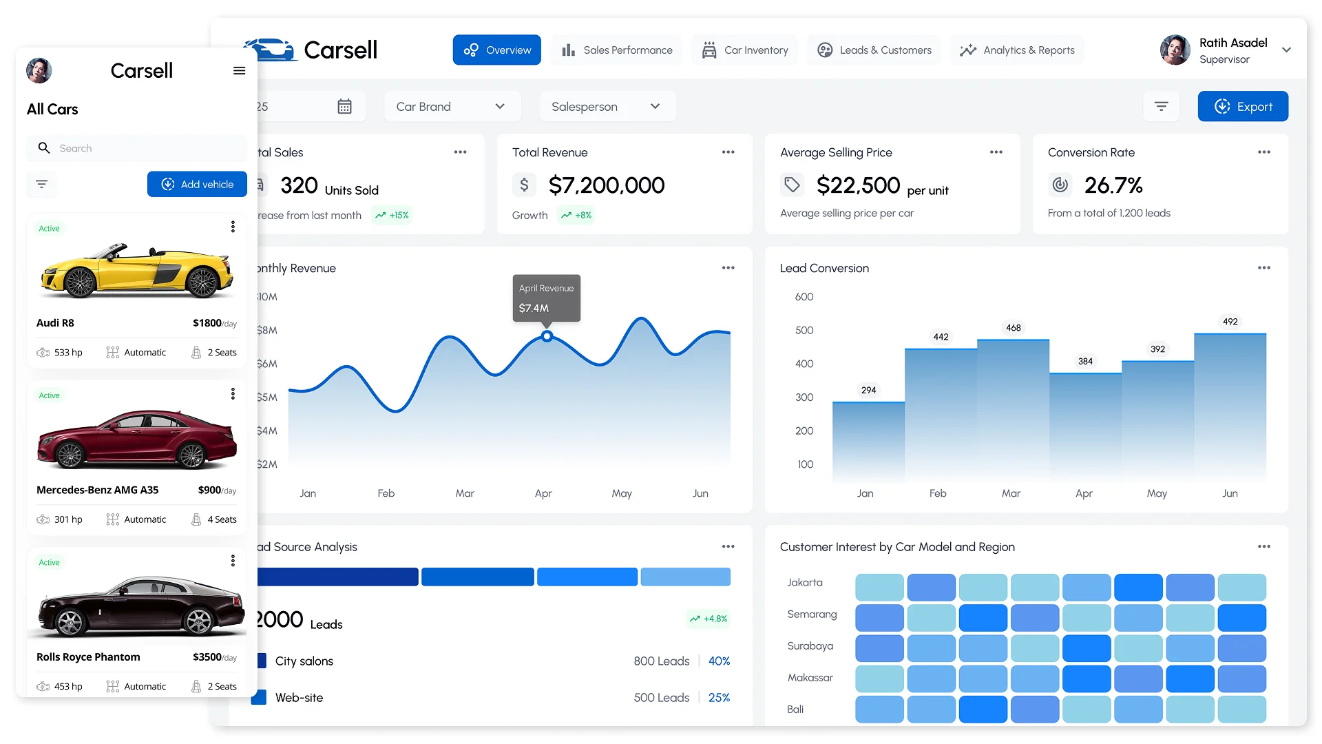
Task: Open the dashboard filter icon button
Action: [1162, 106]
